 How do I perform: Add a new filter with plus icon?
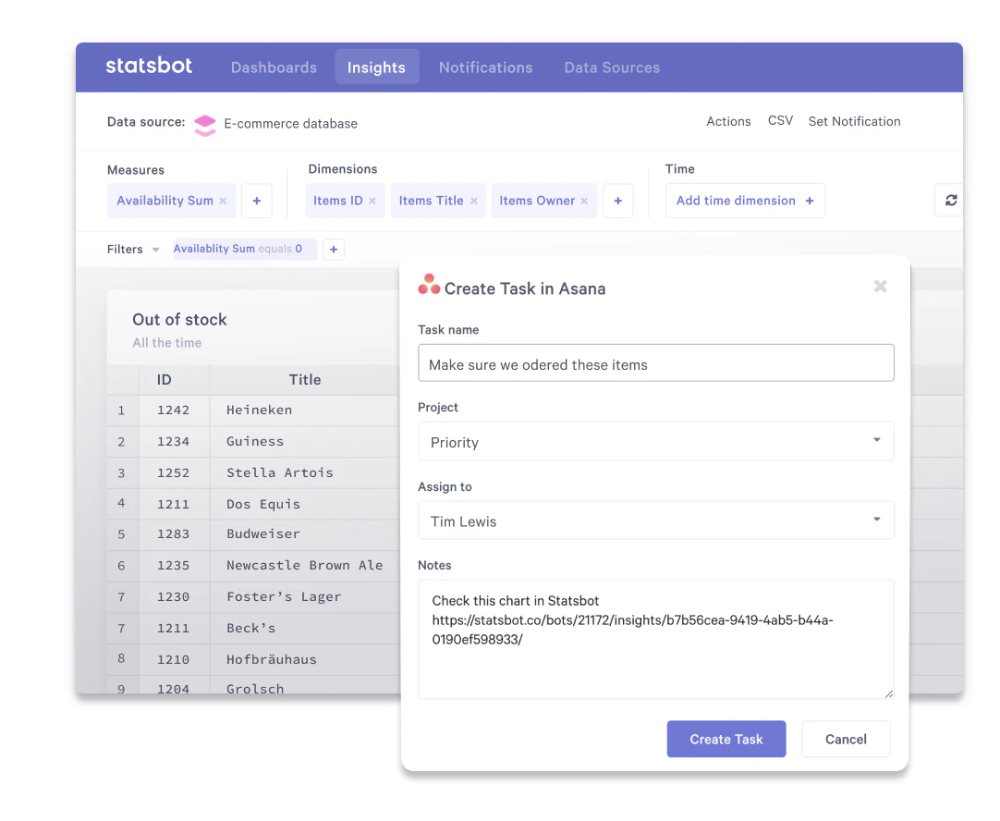click(334, 249)
